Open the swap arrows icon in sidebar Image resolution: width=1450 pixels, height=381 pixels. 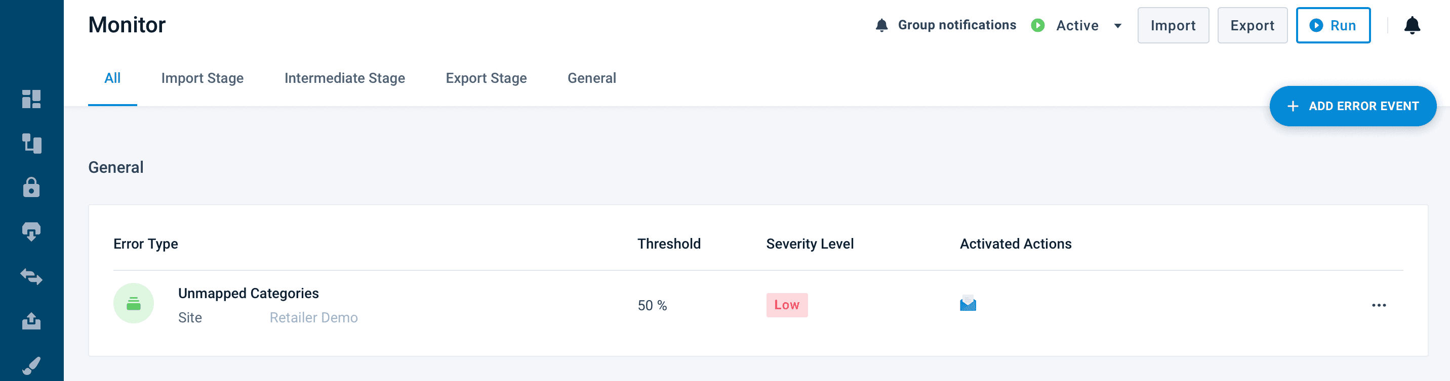point(31,276)
